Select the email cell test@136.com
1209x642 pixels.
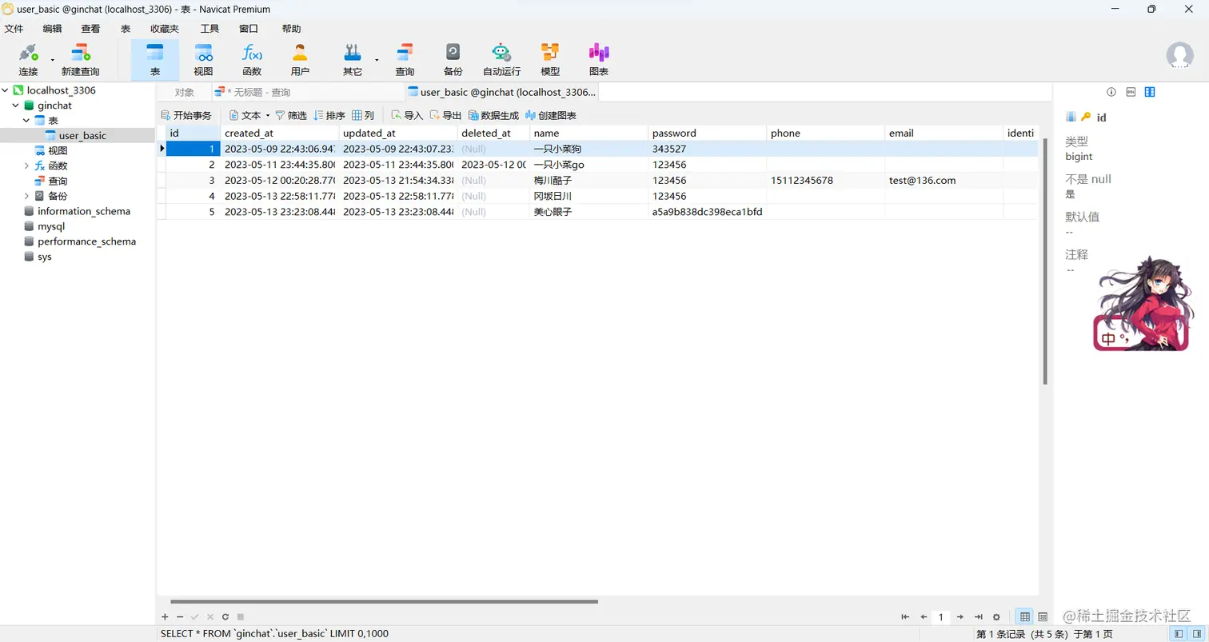click(x=944, y=180)
